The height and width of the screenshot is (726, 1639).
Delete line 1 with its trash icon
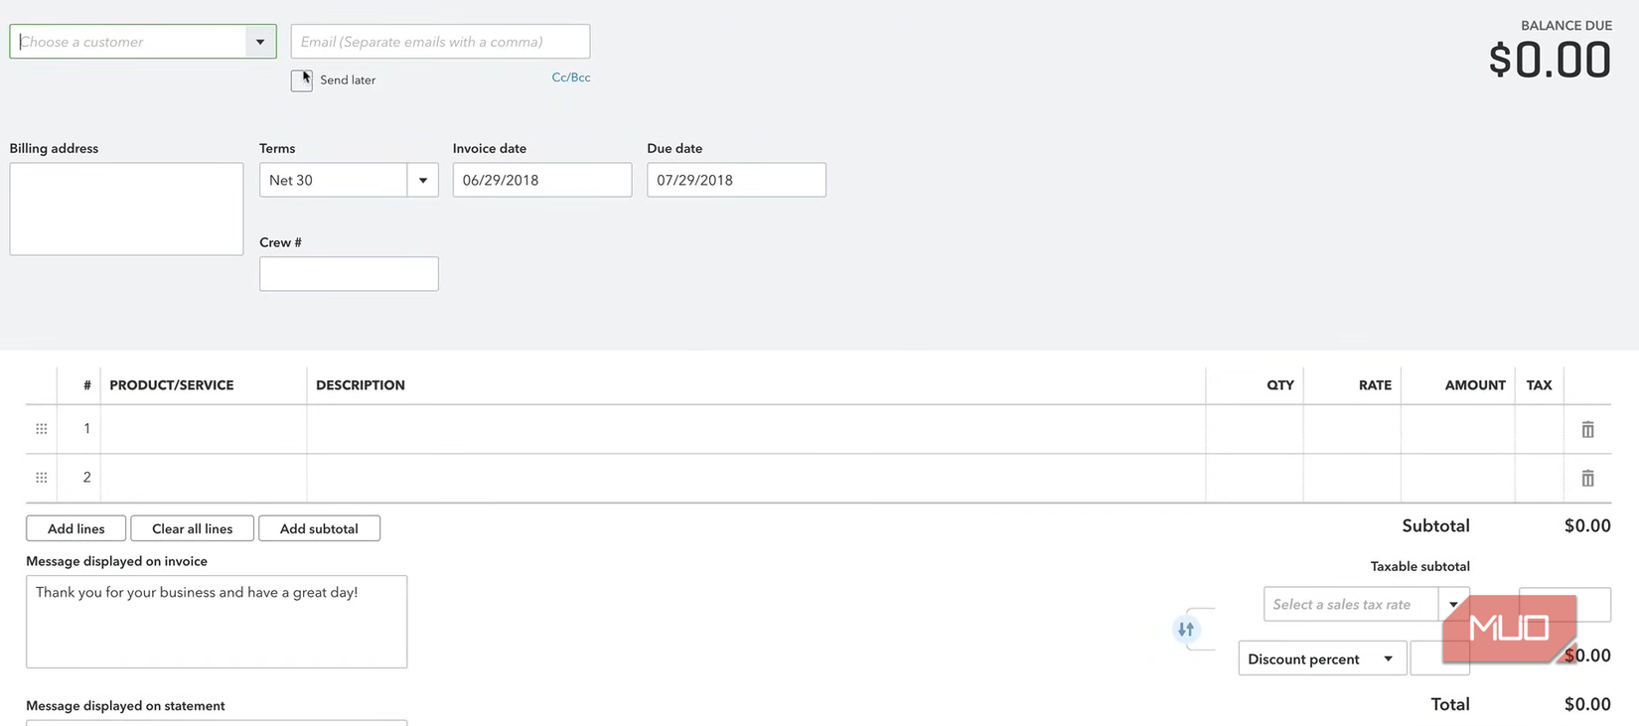[x=1587, y=429]
